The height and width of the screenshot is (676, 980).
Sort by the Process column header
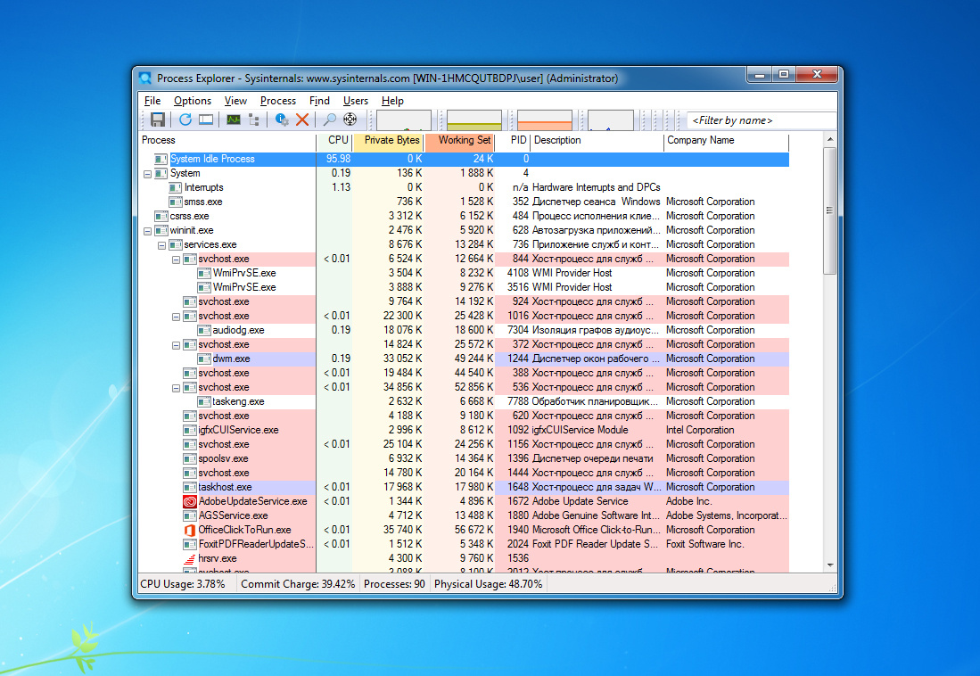pyautogui.click(x=227, y=141)
